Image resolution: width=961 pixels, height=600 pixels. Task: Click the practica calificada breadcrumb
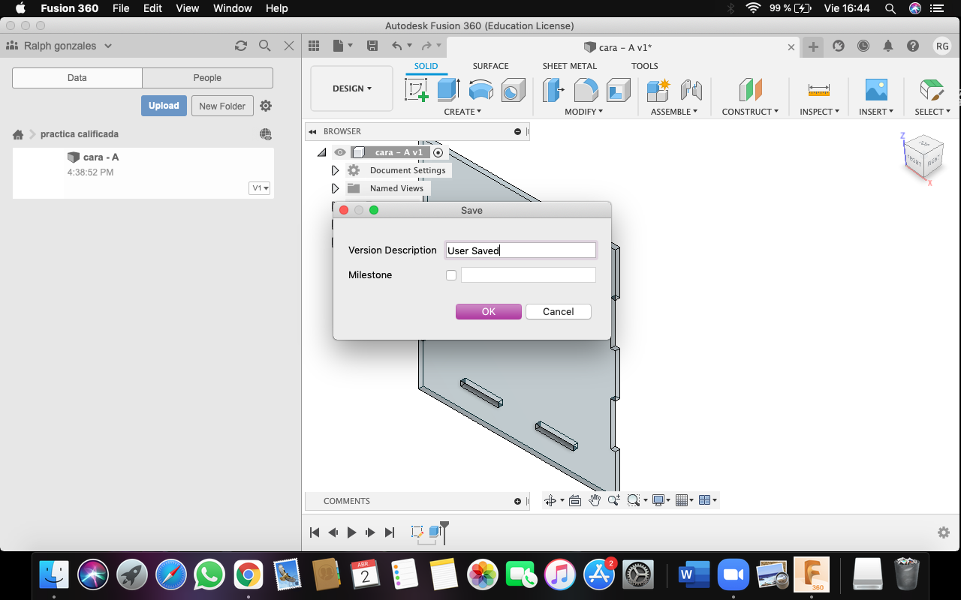[80, 134]
